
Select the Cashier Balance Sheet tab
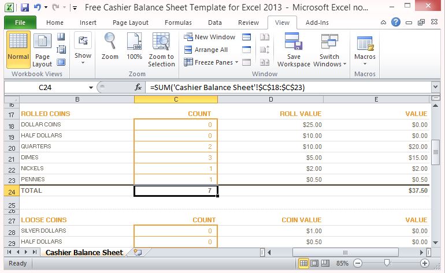(84, 252)
